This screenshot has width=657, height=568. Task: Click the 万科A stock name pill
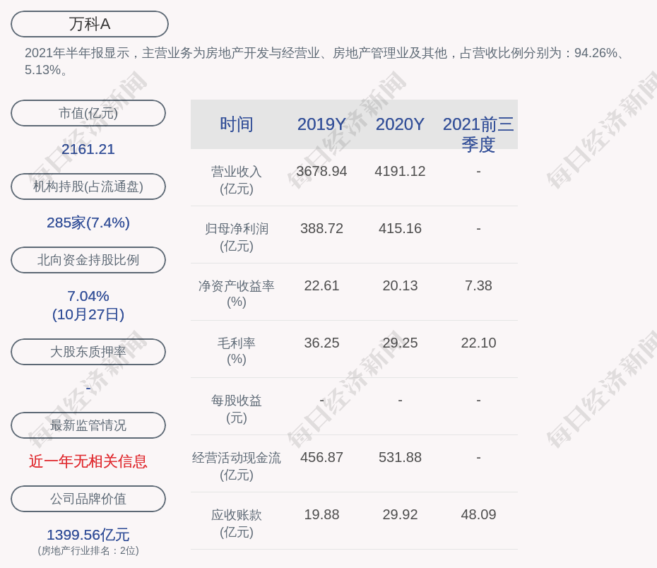pos(90,24)
